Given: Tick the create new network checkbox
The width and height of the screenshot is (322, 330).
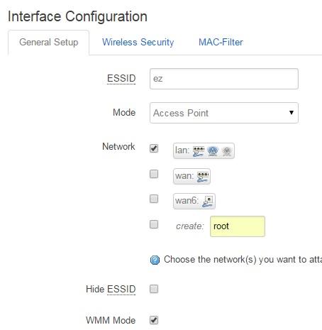Looking at the screenshot, I should [x=154, y=224].
